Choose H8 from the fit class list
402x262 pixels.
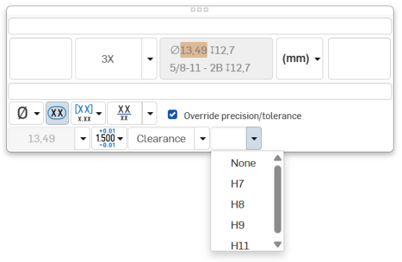[x=238, y=205]
